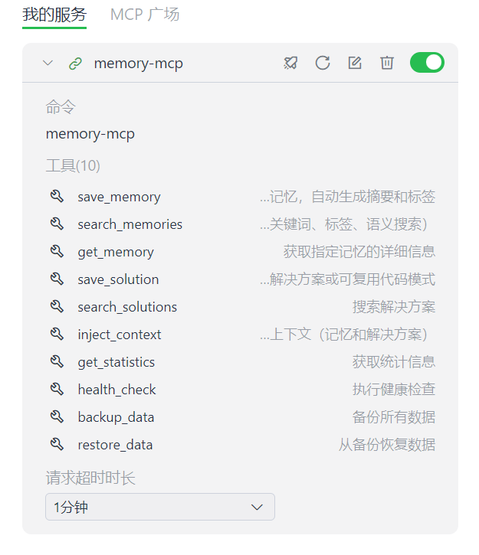Delete the memory-mcp service

(387, 63)
